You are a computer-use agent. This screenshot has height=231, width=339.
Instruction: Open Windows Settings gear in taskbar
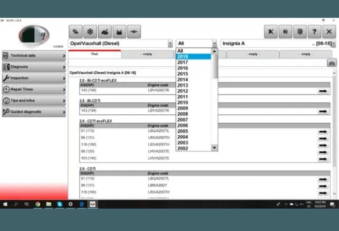(x=71, y=204)
